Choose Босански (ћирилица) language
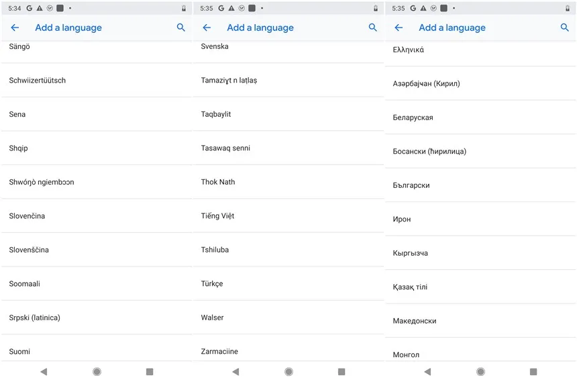This screenshot has width=577, height=384. tap(480, 151)
